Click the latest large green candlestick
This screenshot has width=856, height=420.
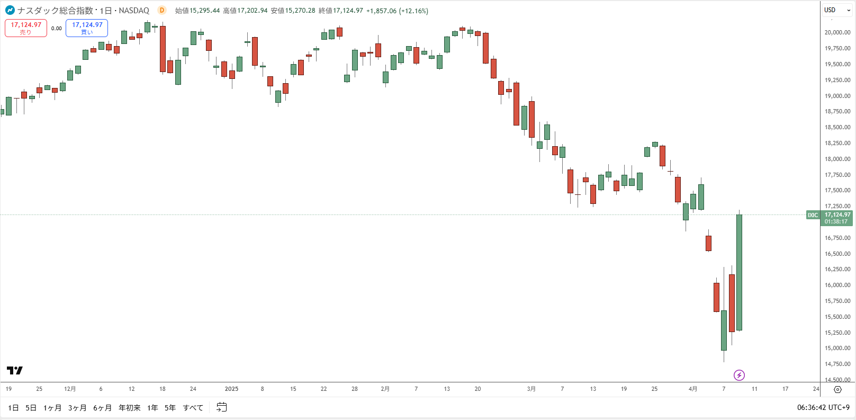pyautogui.click(x=739, y=272)
